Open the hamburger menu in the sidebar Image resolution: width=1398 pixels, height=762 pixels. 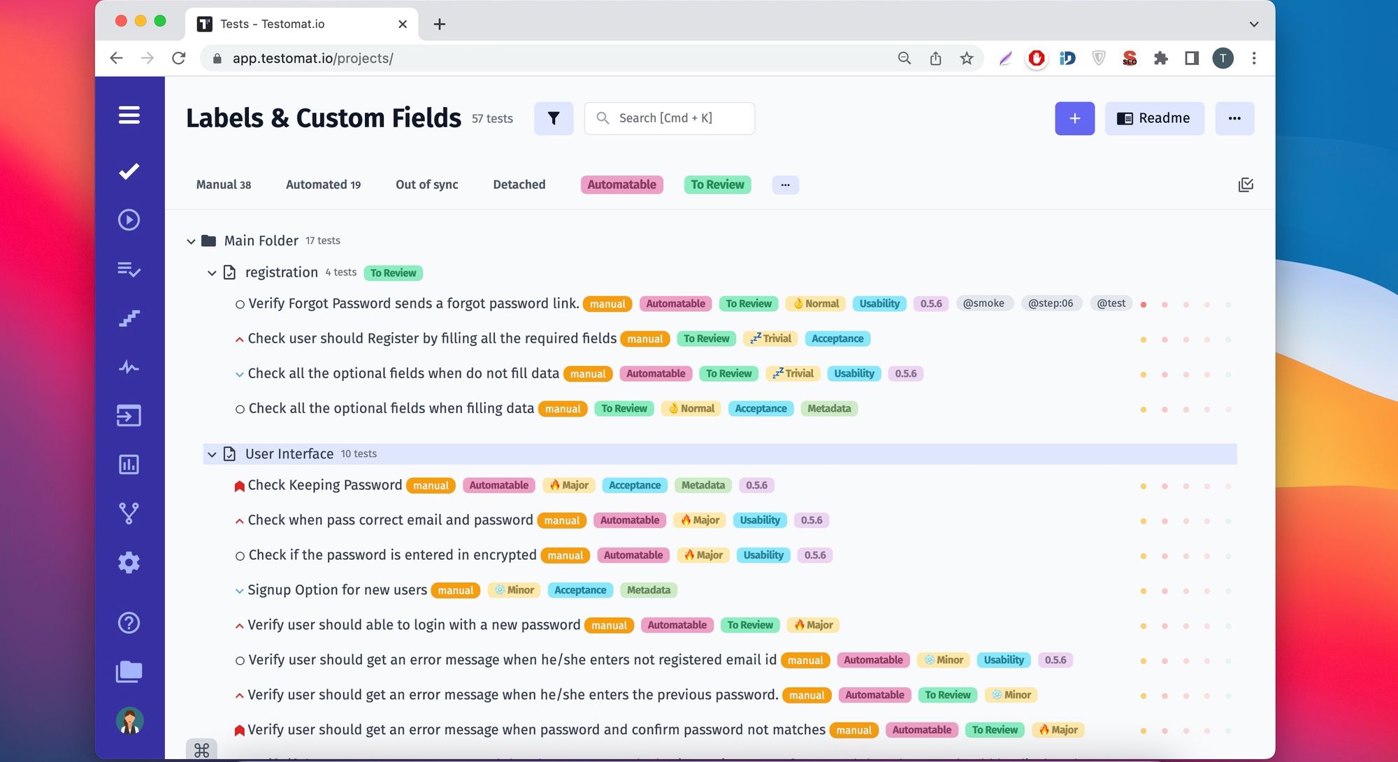(x=129, y=115)
